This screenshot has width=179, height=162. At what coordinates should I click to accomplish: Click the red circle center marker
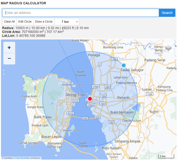[90, 99]
